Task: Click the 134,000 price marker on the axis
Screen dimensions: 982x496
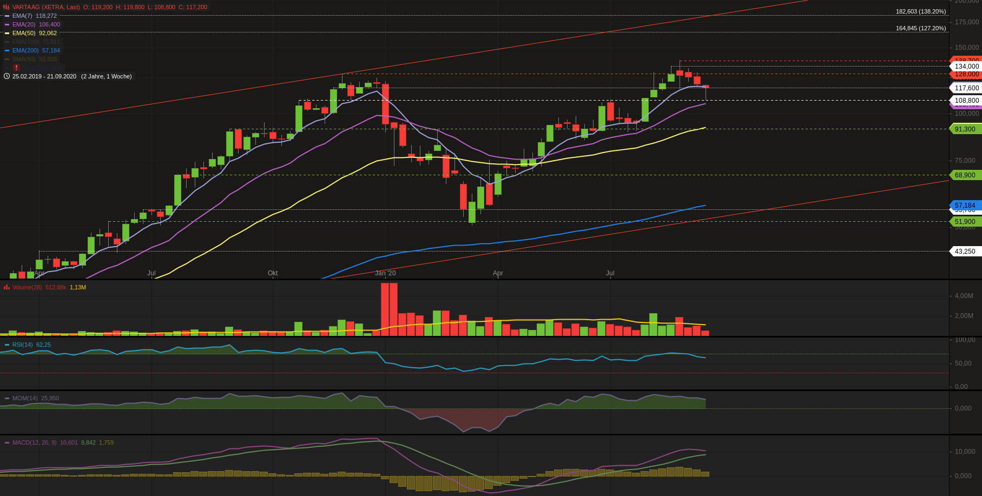Action: [x=966, y=67]
